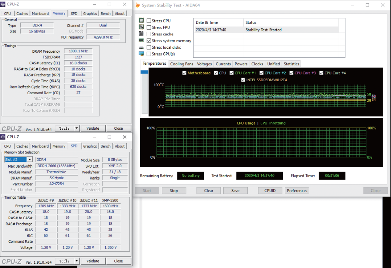391x268 pixels.
Task: Click the XMP-3200 frequency 1600 MHz cell
Action: [110, 206]
